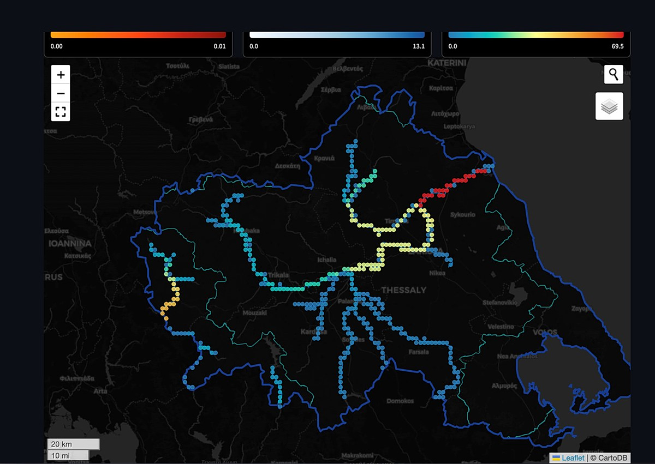Open the layers control panel

coord(609,106)
